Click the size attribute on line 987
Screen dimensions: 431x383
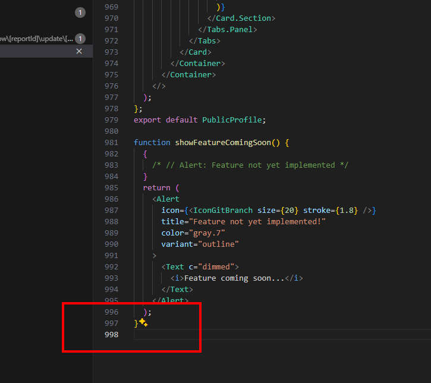point(266,211)
